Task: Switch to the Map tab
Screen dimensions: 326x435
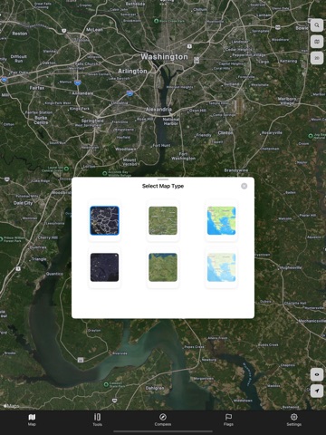Action: [x=32, y=420]
